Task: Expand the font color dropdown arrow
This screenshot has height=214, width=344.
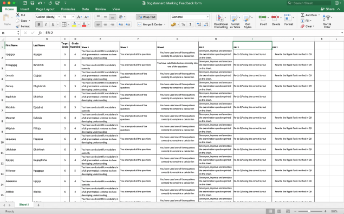Action: point(89,24)
